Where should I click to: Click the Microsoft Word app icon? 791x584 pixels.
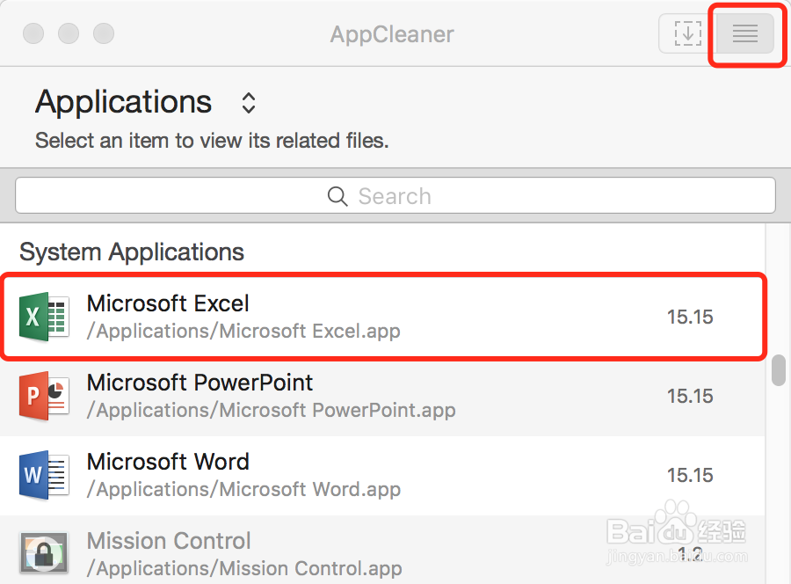pos(44,475)
